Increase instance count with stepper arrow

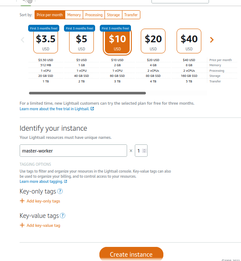[144, 150]
